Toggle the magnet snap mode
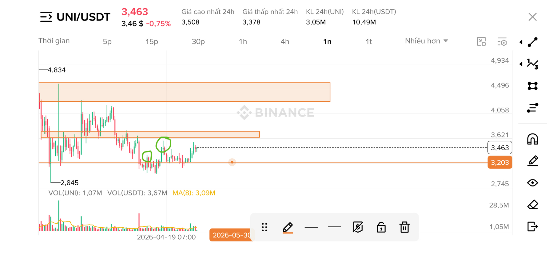553x254 pixels. pyautogui.click(x=532, y=139)
